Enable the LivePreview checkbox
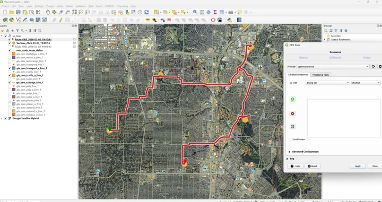Viewport: 382px width, 202px height. click(291, 139)
